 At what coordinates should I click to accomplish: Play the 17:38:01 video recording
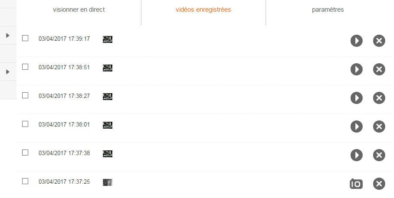(356, 127)
